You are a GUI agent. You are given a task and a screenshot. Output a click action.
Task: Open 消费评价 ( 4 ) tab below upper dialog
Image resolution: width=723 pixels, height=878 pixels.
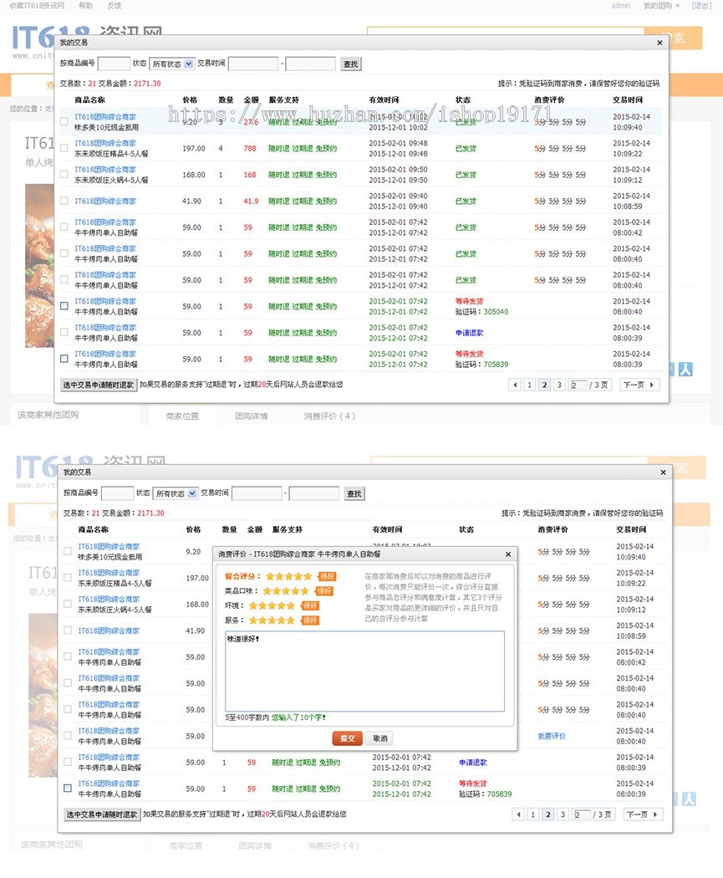coord(329,416)
